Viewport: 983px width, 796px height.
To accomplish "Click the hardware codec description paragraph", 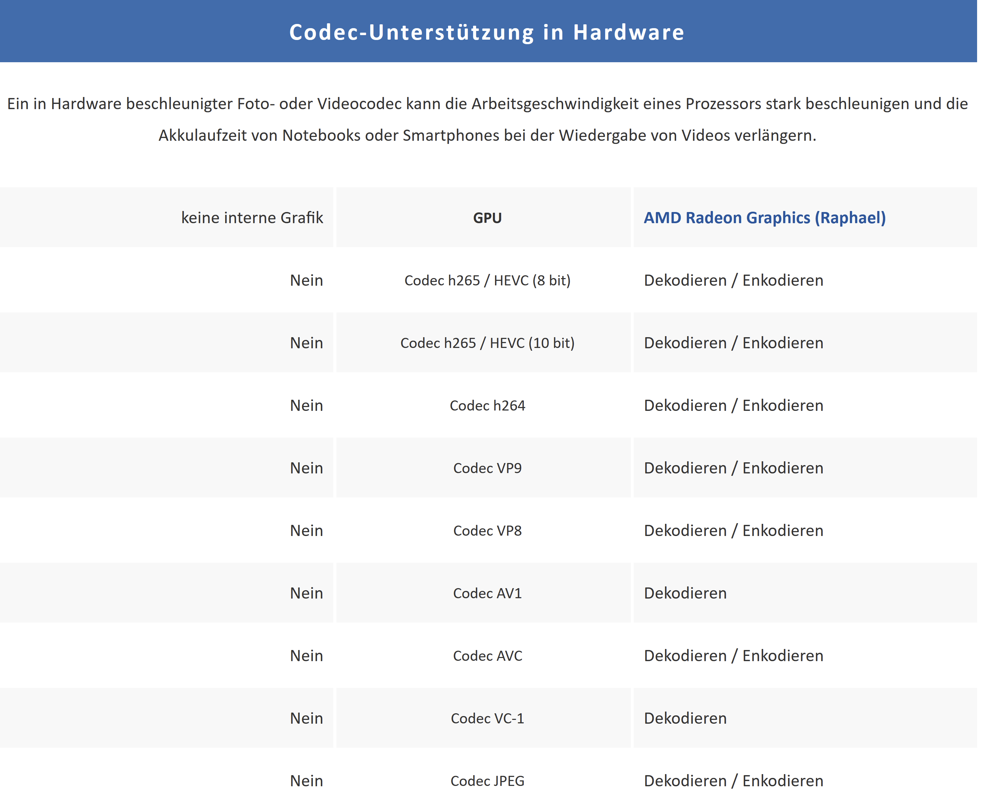I will click(487, 119).
